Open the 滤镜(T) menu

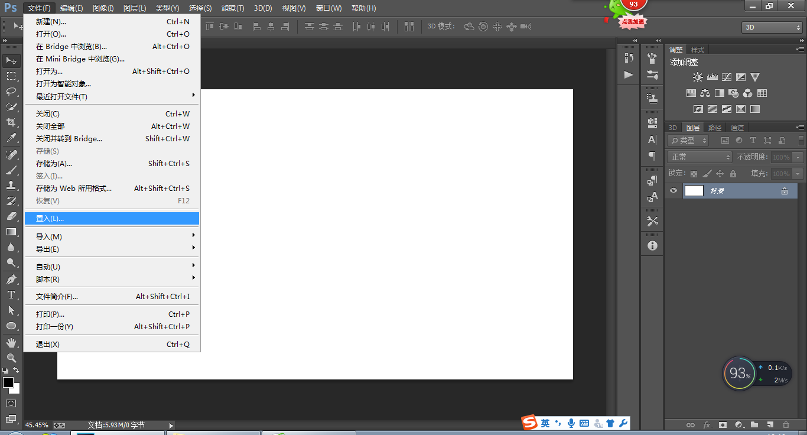click(233, 8)
